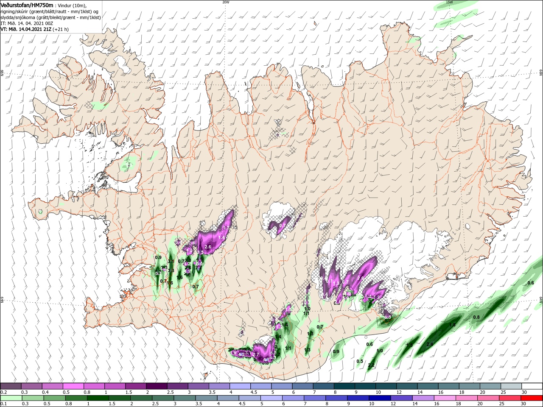Click the 'slydda/snjókoma' legend description line
Image resolution: width=543 pixels, height=407 pixels.
point(50,17)
